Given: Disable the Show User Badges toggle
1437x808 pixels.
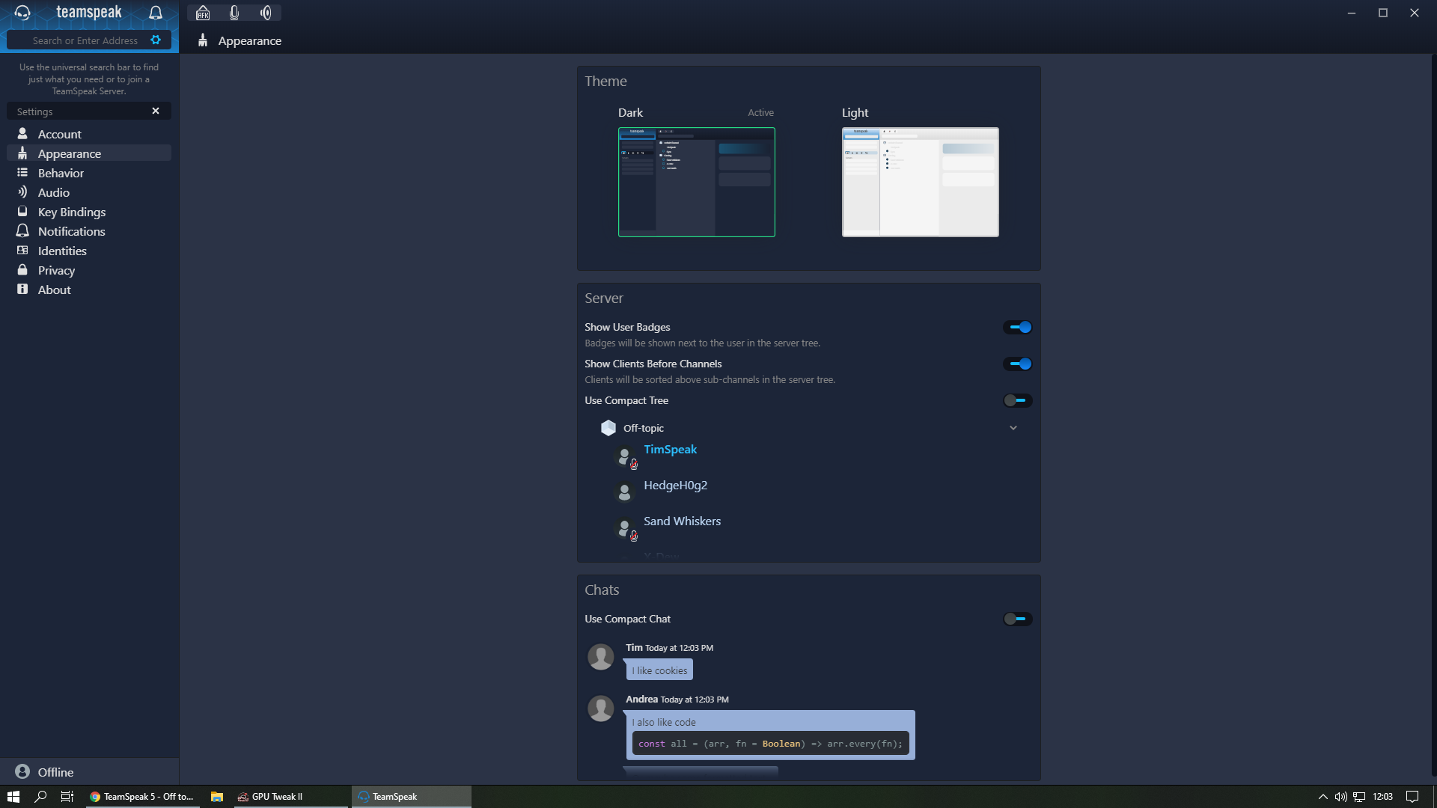Looking at the screenshot, I should (1018, 327).
